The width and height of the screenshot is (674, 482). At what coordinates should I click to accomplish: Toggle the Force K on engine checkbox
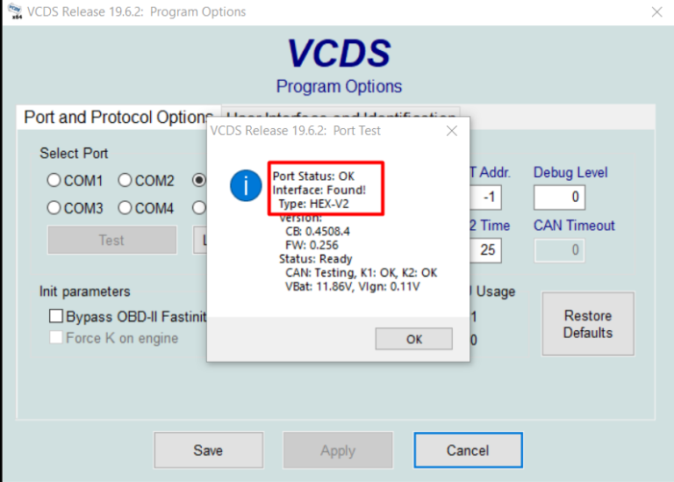click(56, 337)
